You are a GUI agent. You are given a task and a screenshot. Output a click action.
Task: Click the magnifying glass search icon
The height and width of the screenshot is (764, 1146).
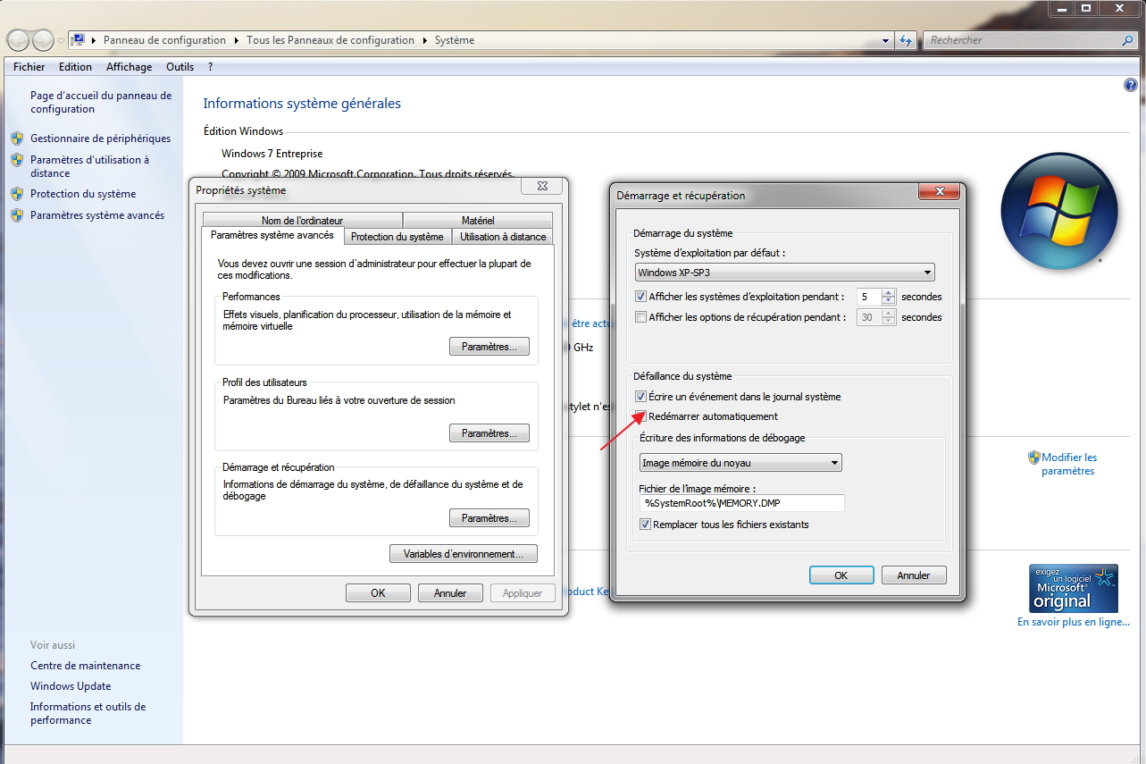coord(1127,40)
